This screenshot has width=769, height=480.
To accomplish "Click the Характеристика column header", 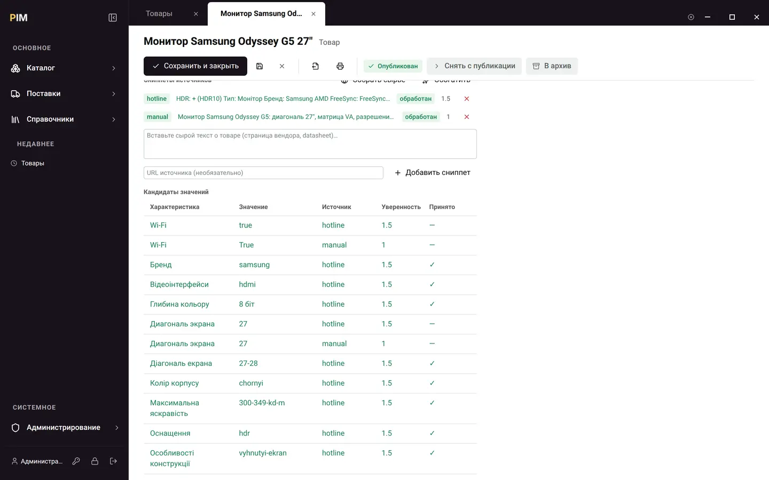I will tap(175, 207).
